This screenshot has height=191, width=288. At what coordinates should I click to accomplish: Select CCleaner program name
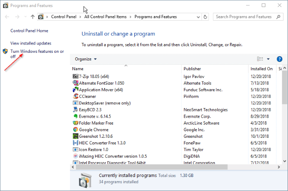point(87,97)
